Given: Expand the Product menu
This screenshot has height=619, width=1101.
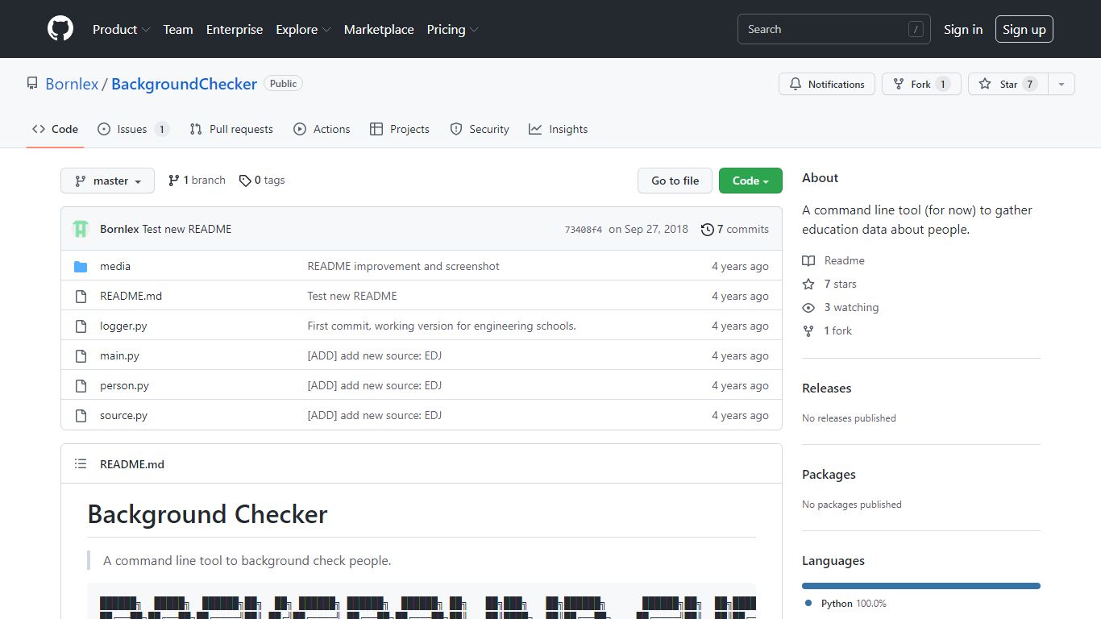Looking at the screenshot, I should tap(121, 29).
